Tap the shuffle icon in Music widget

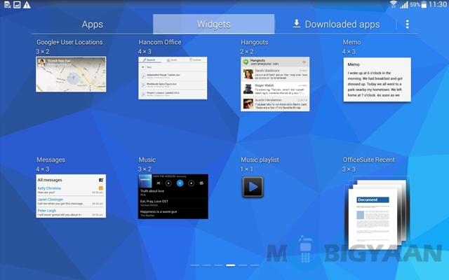(x=159, y=183)
